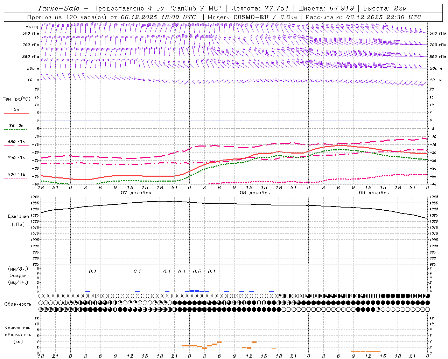Click the 'Конвективн.' convective cloud label
The image size is (448, 359).
18,328
